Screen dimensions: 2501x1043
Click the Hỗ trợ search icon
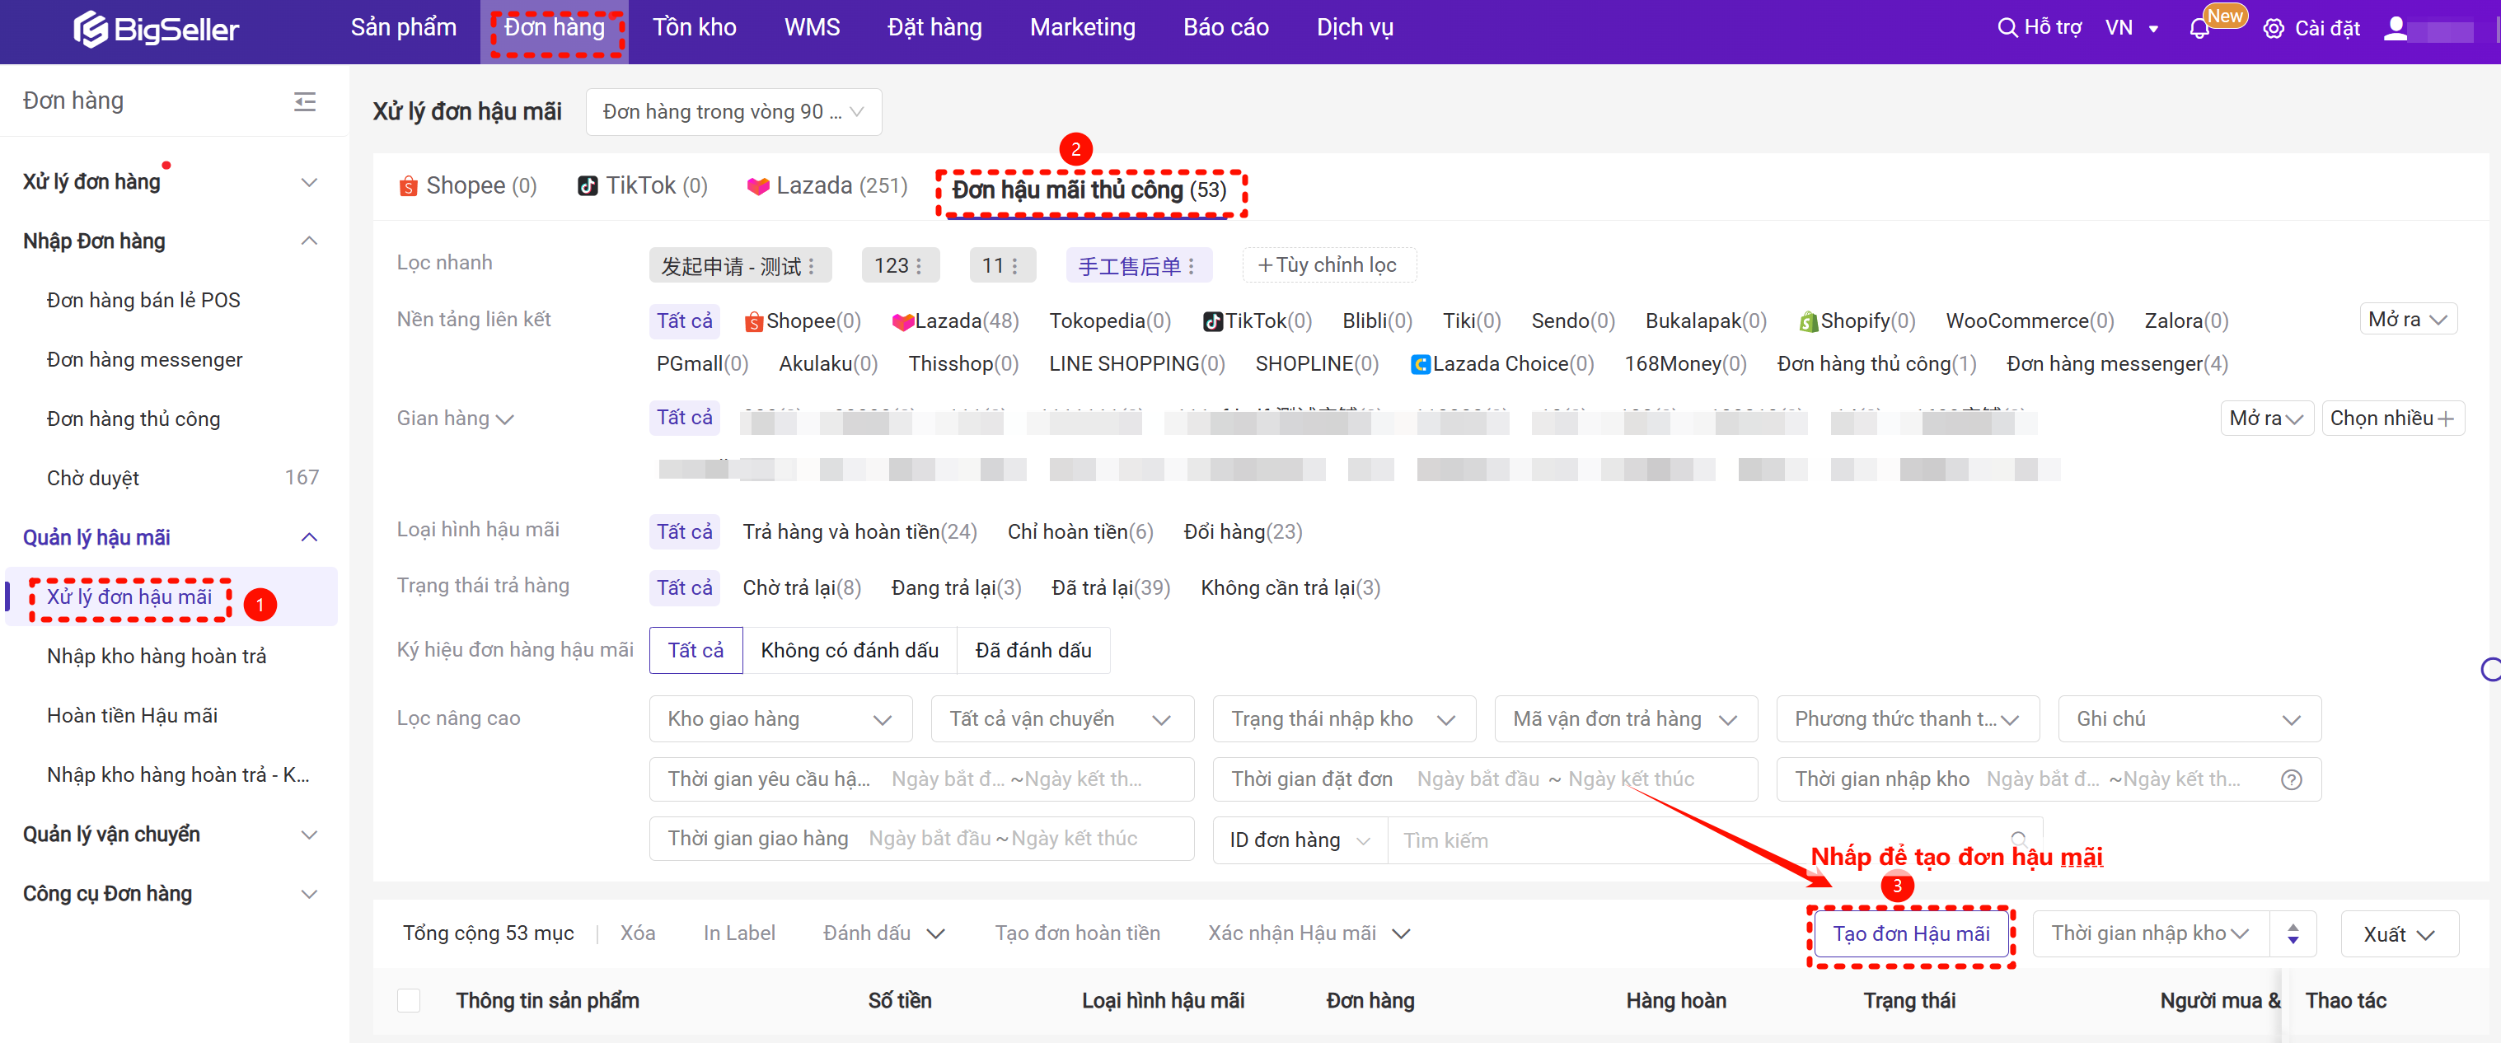pos(2007,28)
